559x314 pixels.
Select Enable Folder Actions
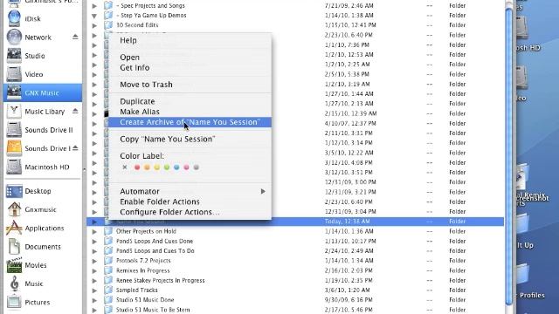coord(190,201)
